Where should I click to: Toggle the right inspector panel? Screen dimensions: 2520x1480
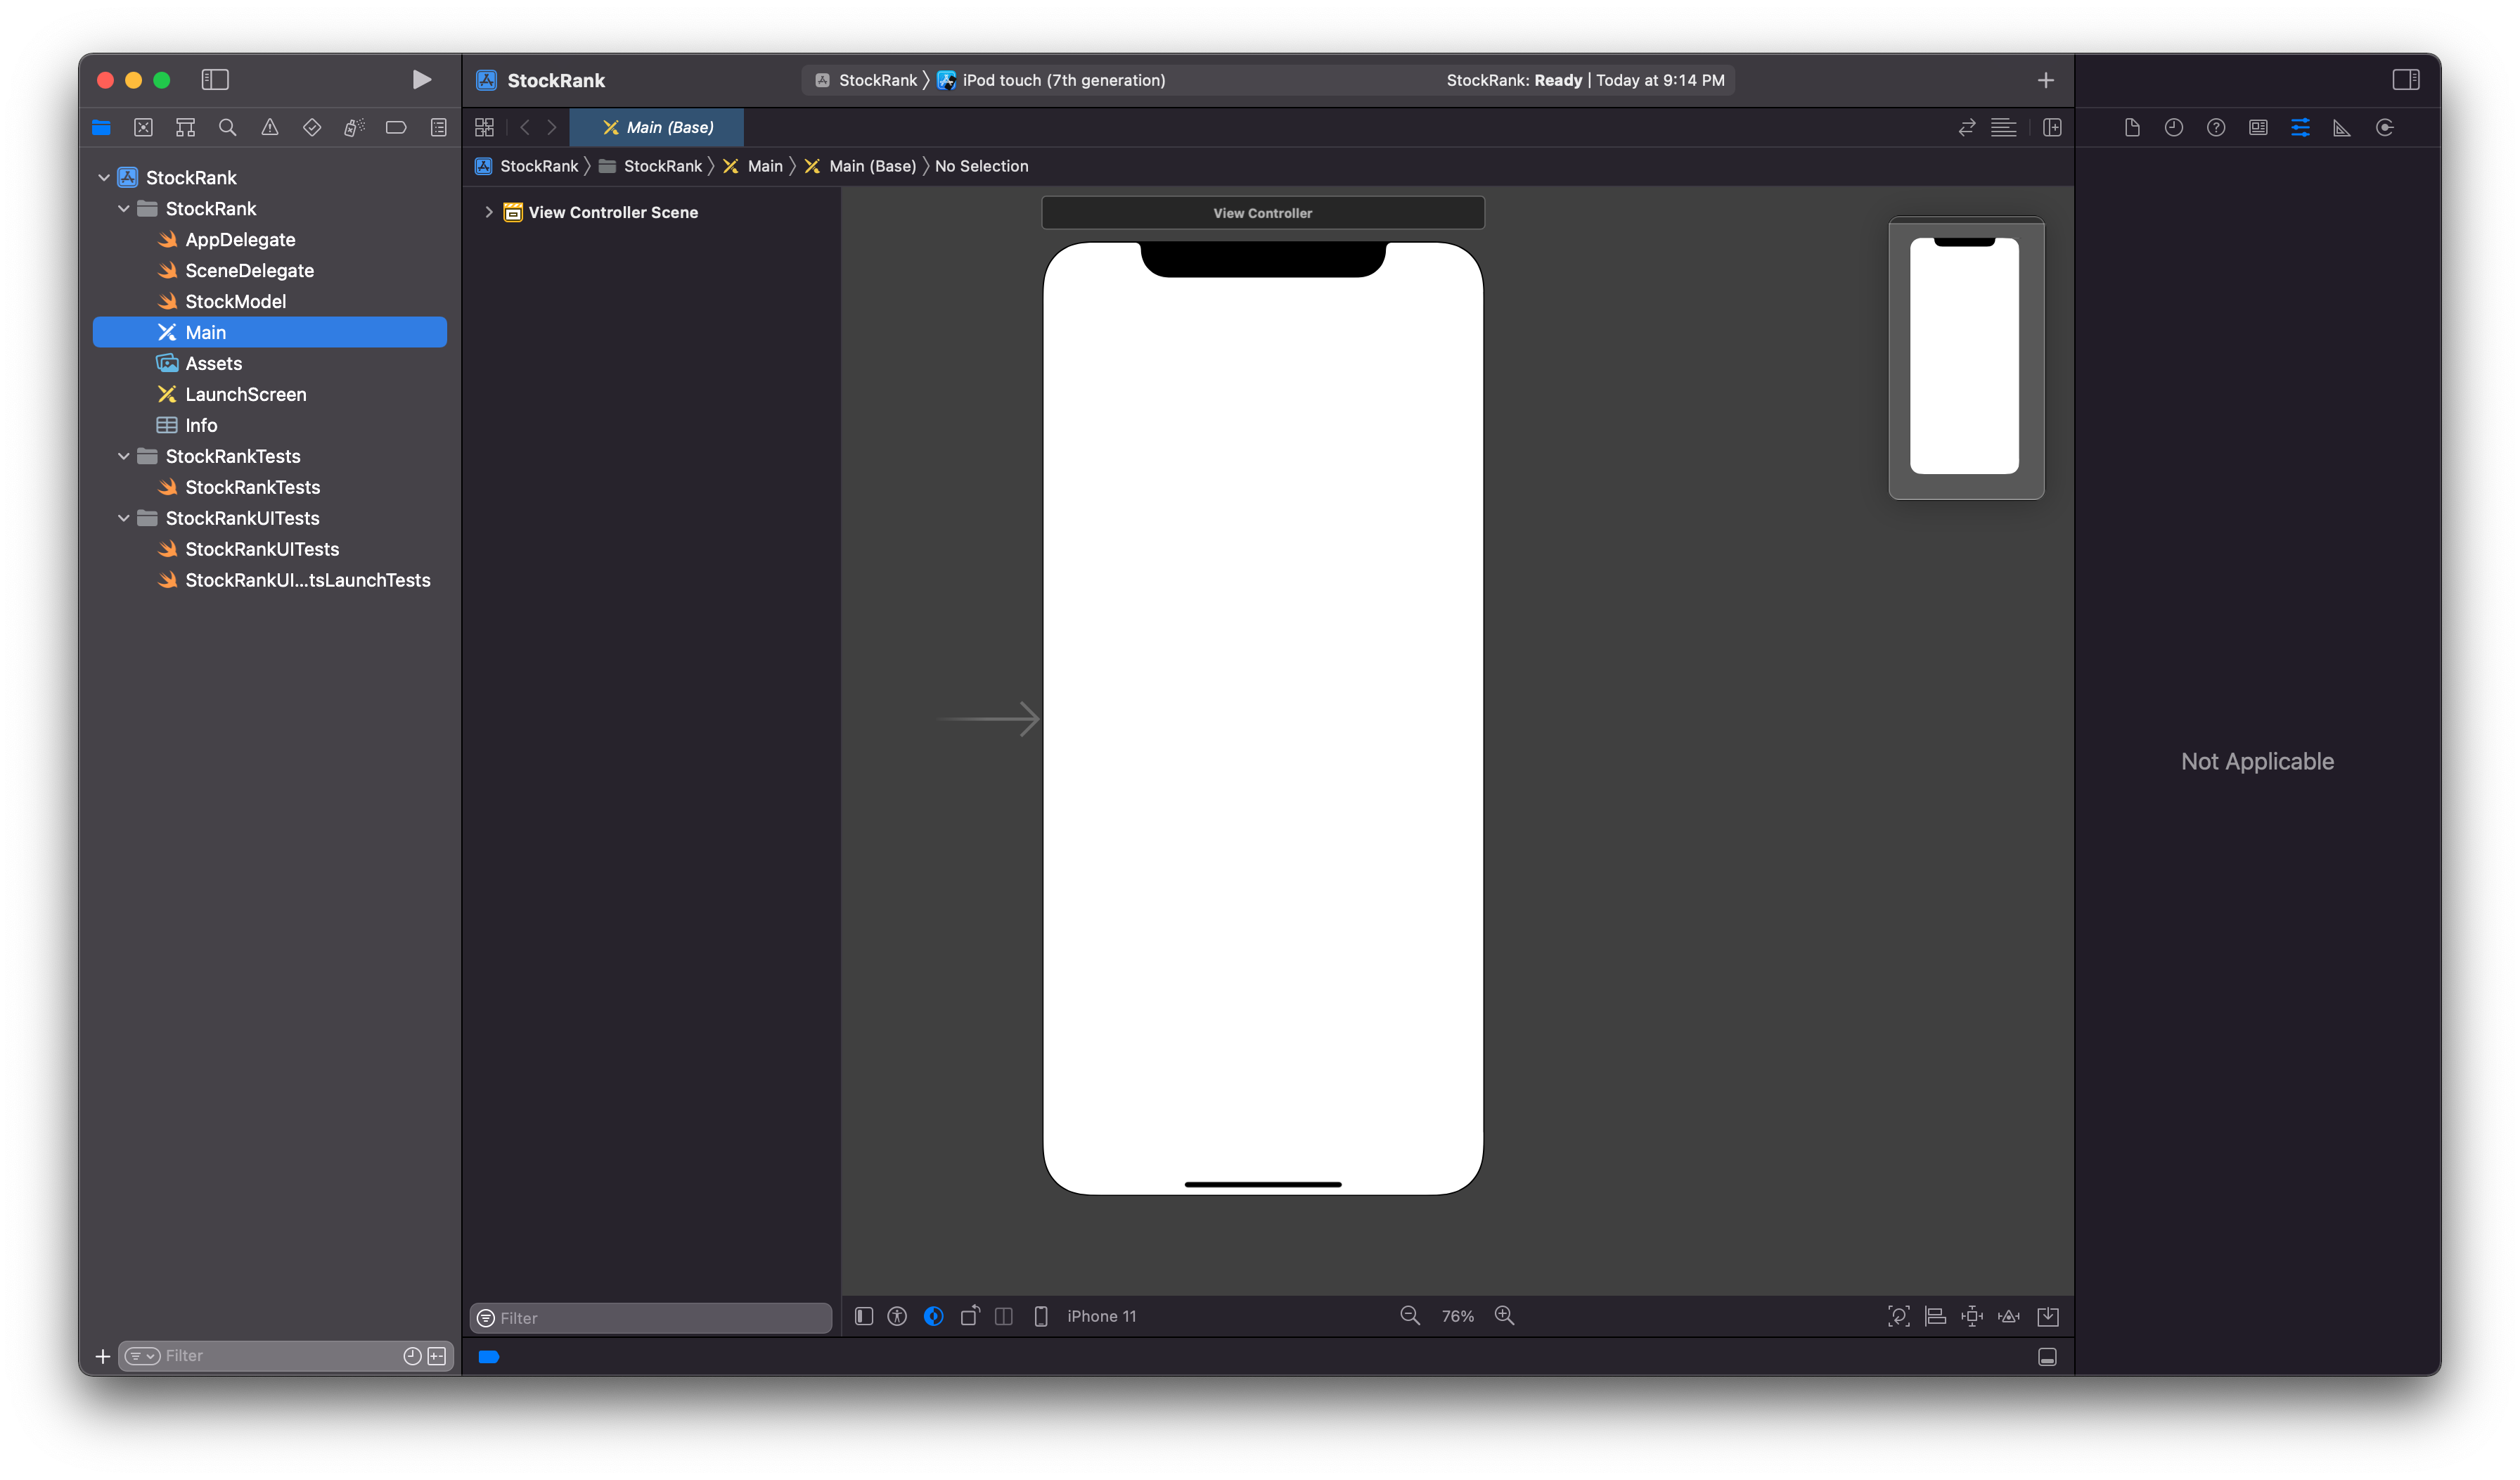[x=2405, y=80]
